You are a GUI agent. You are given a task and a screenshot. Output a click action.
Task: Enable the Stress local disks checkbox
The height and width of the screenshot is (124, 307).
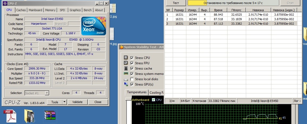[132, 79]
